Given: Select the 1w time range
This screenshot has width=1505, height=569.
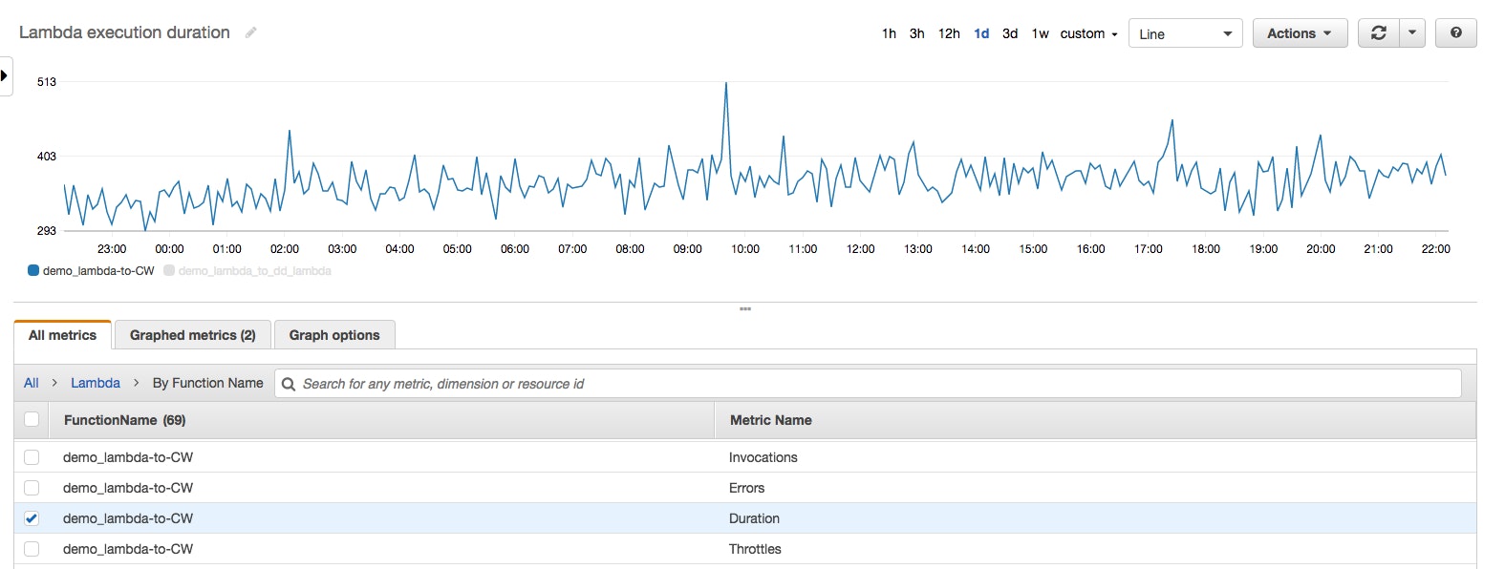Looking at the screenshot, I should click(x=1040, y=33).
